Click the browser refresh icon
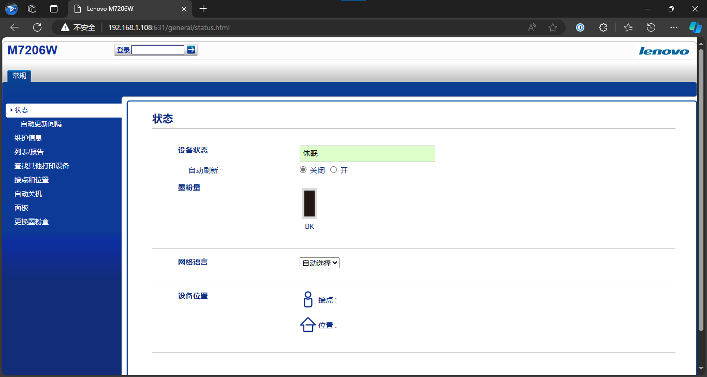Viewport: 707px width, 377px height. 37,27
